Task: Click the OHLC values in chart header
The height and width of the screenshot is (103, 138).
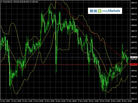Action: point(26,2)
